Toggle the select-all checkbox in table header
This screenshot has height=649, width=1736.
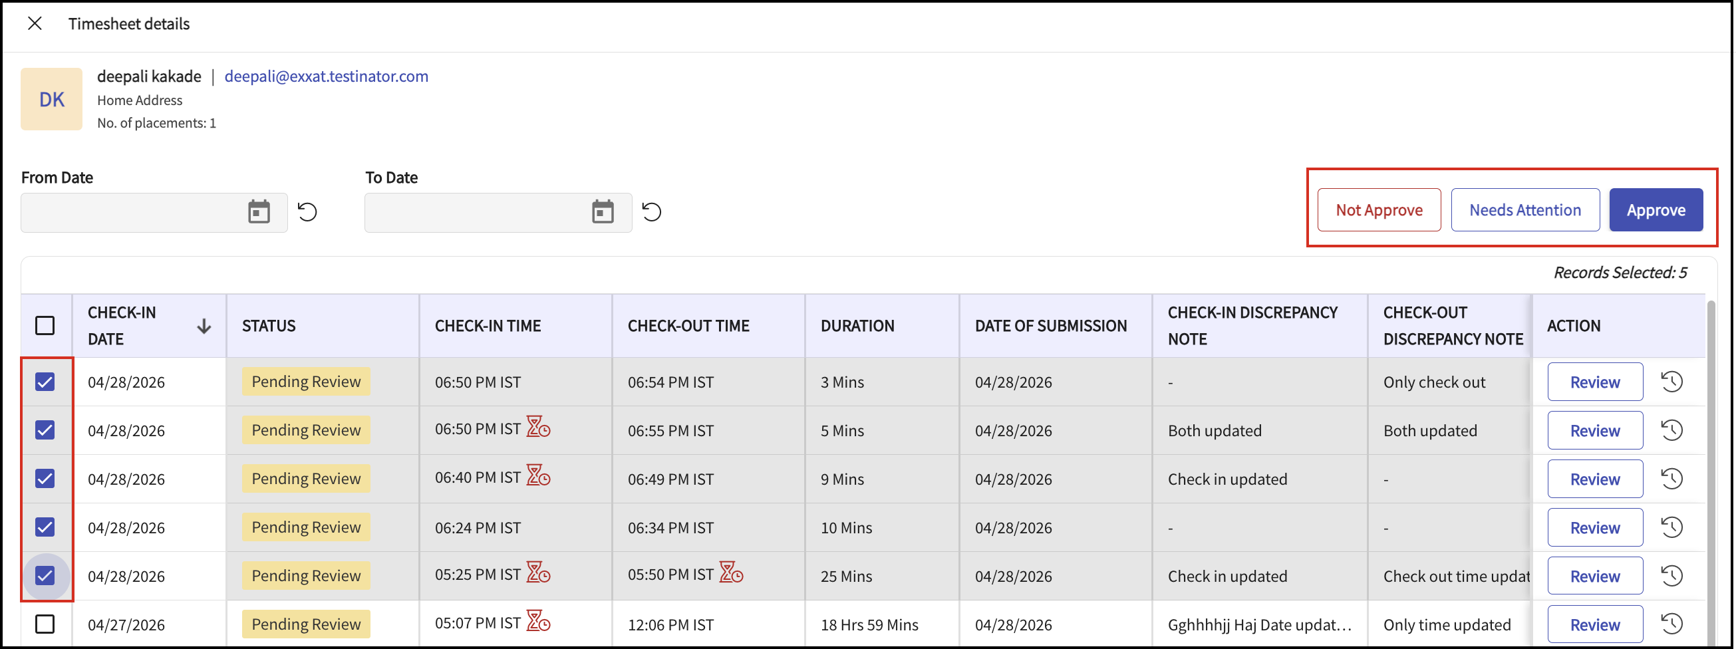[x=45, y=326]
